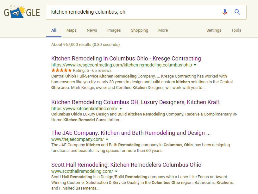Viewport: 258px width, 194px height.
Task: Expand the dropdown arrow beside thejaecompany.com
Action: point(107,139)
